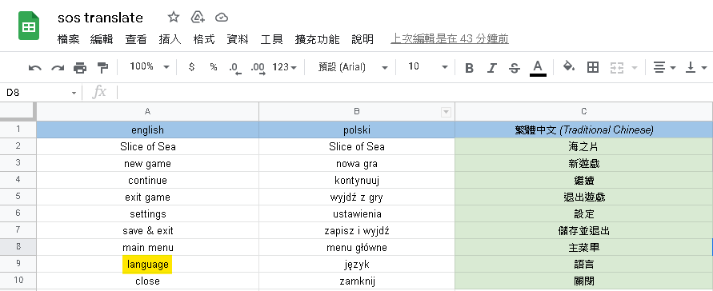Open column B filter dropdown arrow
The width and height of the screenshot is (713, 291).
click(x=446, y=112)
